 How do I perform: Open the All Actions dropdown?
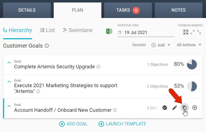tap(189, 45)
